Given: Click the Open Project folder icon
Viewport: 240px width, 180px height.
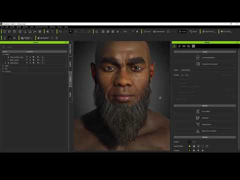Looking at the screenshot, I should click(9, 31).
